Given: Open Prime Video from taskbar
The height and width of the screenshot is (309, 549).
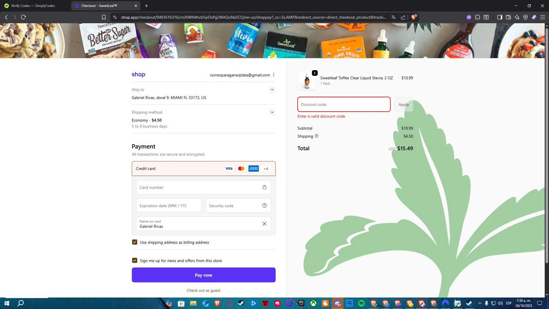Looking at the screenshot, I should tap(350, 303).
